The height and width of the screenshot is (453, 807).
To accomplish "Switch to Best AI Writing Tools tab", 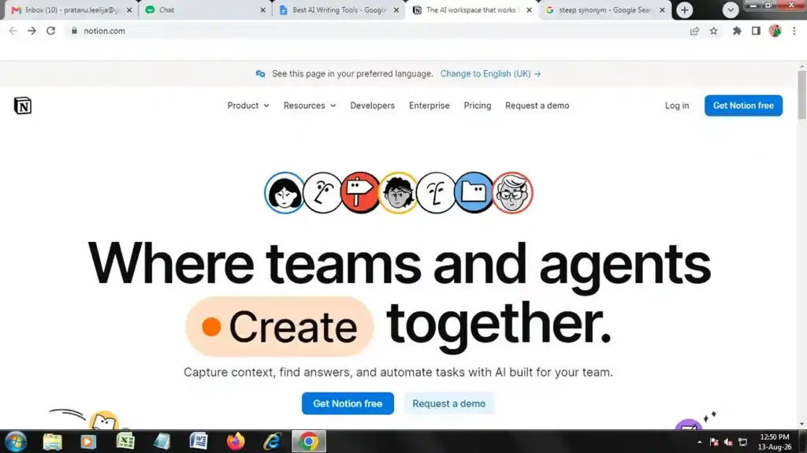I will (339, 9).
